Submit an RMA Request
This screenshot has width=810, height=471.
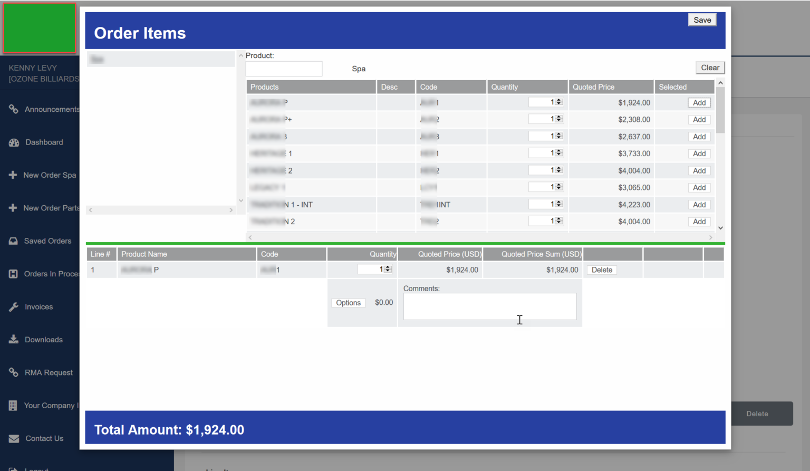[x=49, y=372]
